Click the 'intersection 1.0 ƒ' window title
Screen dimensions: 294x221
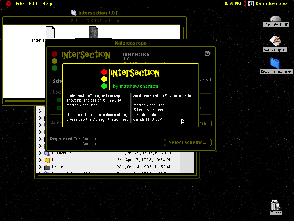pos(98,13)
